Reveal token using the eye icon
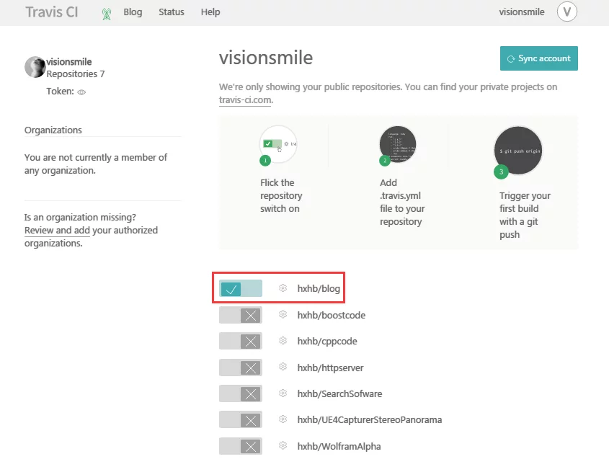 pos(81,92)
